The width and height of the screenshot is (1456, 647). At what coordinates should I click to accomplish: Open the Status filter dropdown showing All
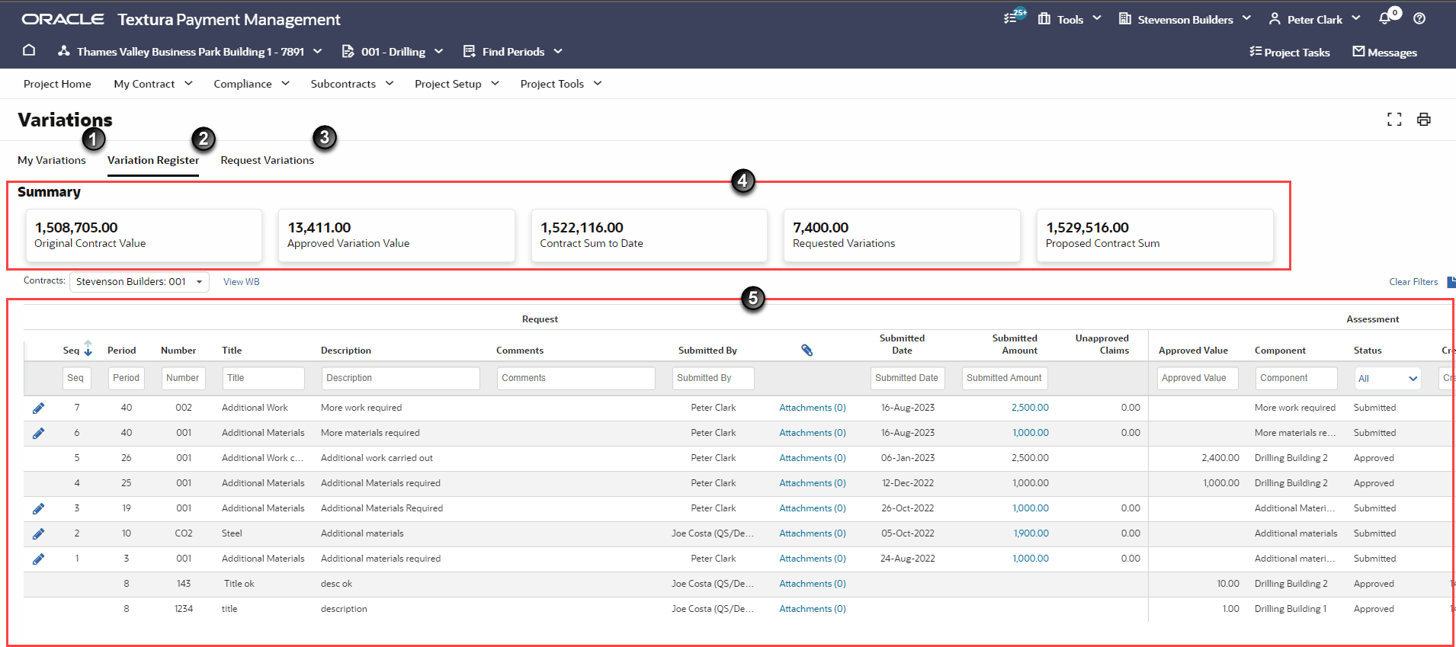click(1387, 378)
